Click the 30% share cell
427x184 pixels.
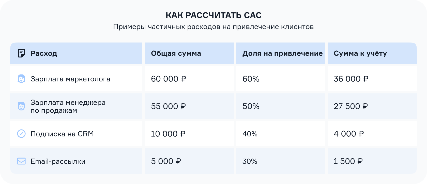(x=250, y=161)
